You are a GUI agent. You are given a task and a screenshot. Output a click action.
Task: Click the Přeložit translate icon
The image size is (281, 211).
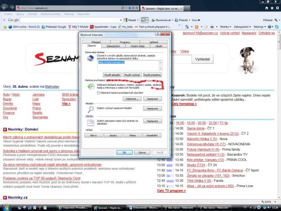pos(176,20)
